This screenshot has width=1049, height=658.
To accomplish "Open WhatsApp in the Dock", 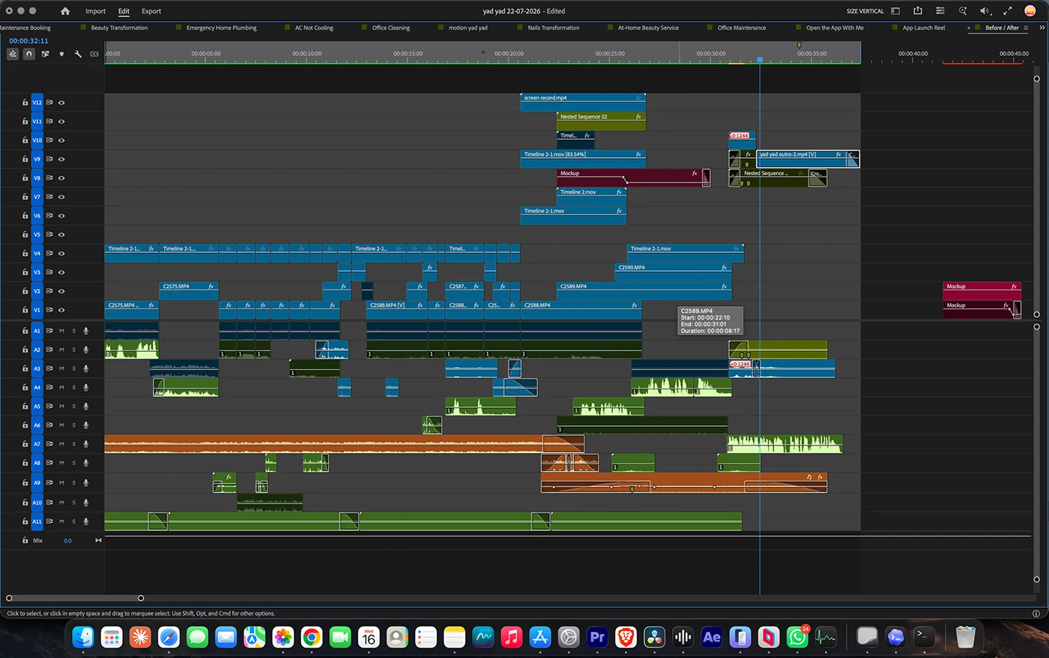I will 796,637.
